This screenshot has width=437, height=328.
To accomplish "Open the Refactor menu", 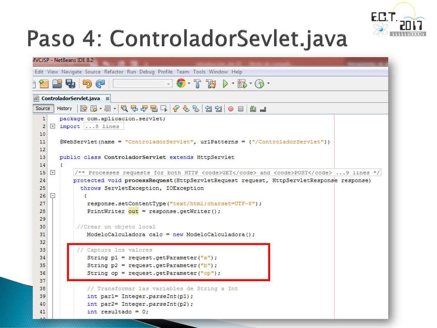I will click(114, 72).
